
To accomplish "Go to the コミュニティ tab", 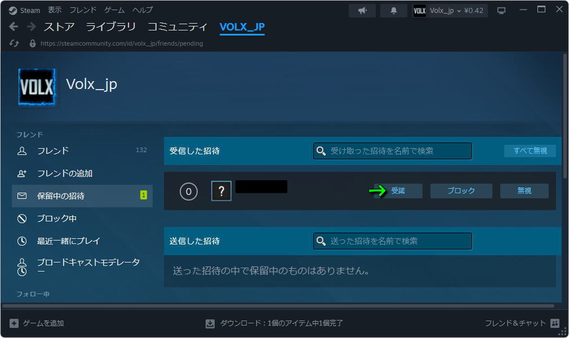I will pyautogui.click(x=177, y=26).
